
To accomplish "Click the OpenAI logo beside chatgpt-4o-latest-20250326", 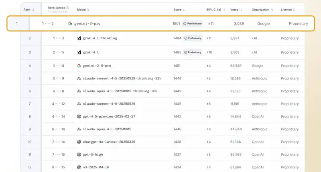I will tap(79, 142).
